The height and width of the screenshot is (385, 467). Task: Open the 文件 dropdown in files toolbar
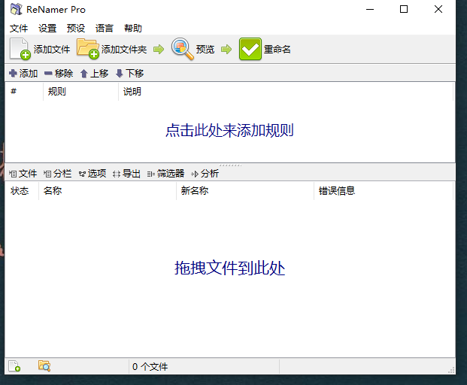click(x=23, y=174)
